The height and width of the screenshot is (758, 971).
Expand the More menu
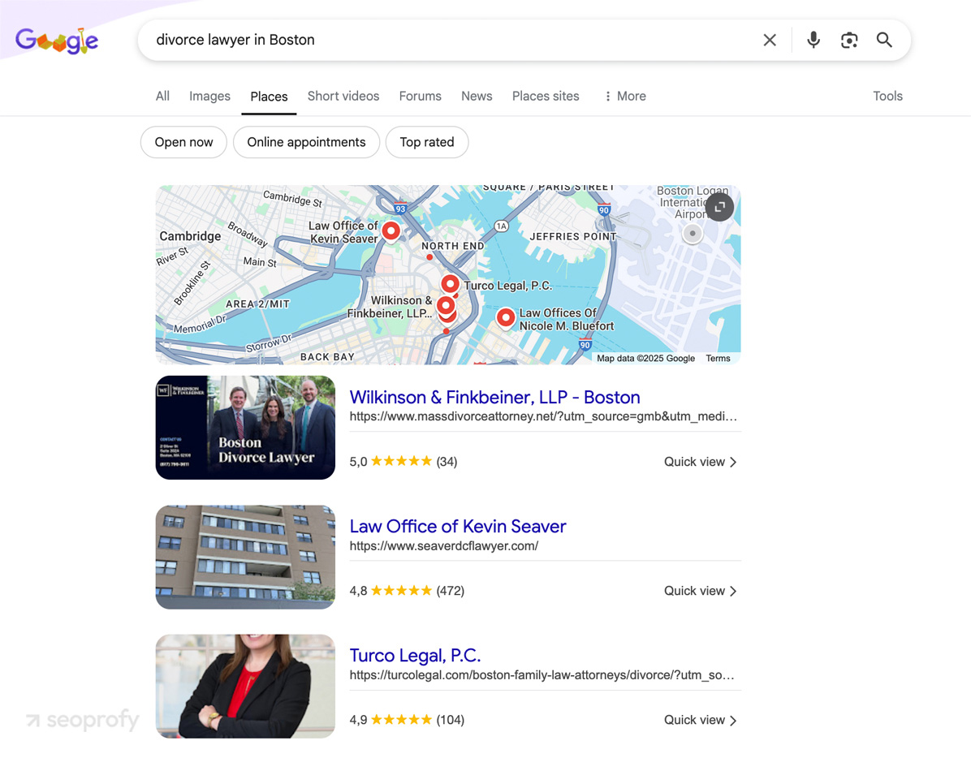coord(625,96)
